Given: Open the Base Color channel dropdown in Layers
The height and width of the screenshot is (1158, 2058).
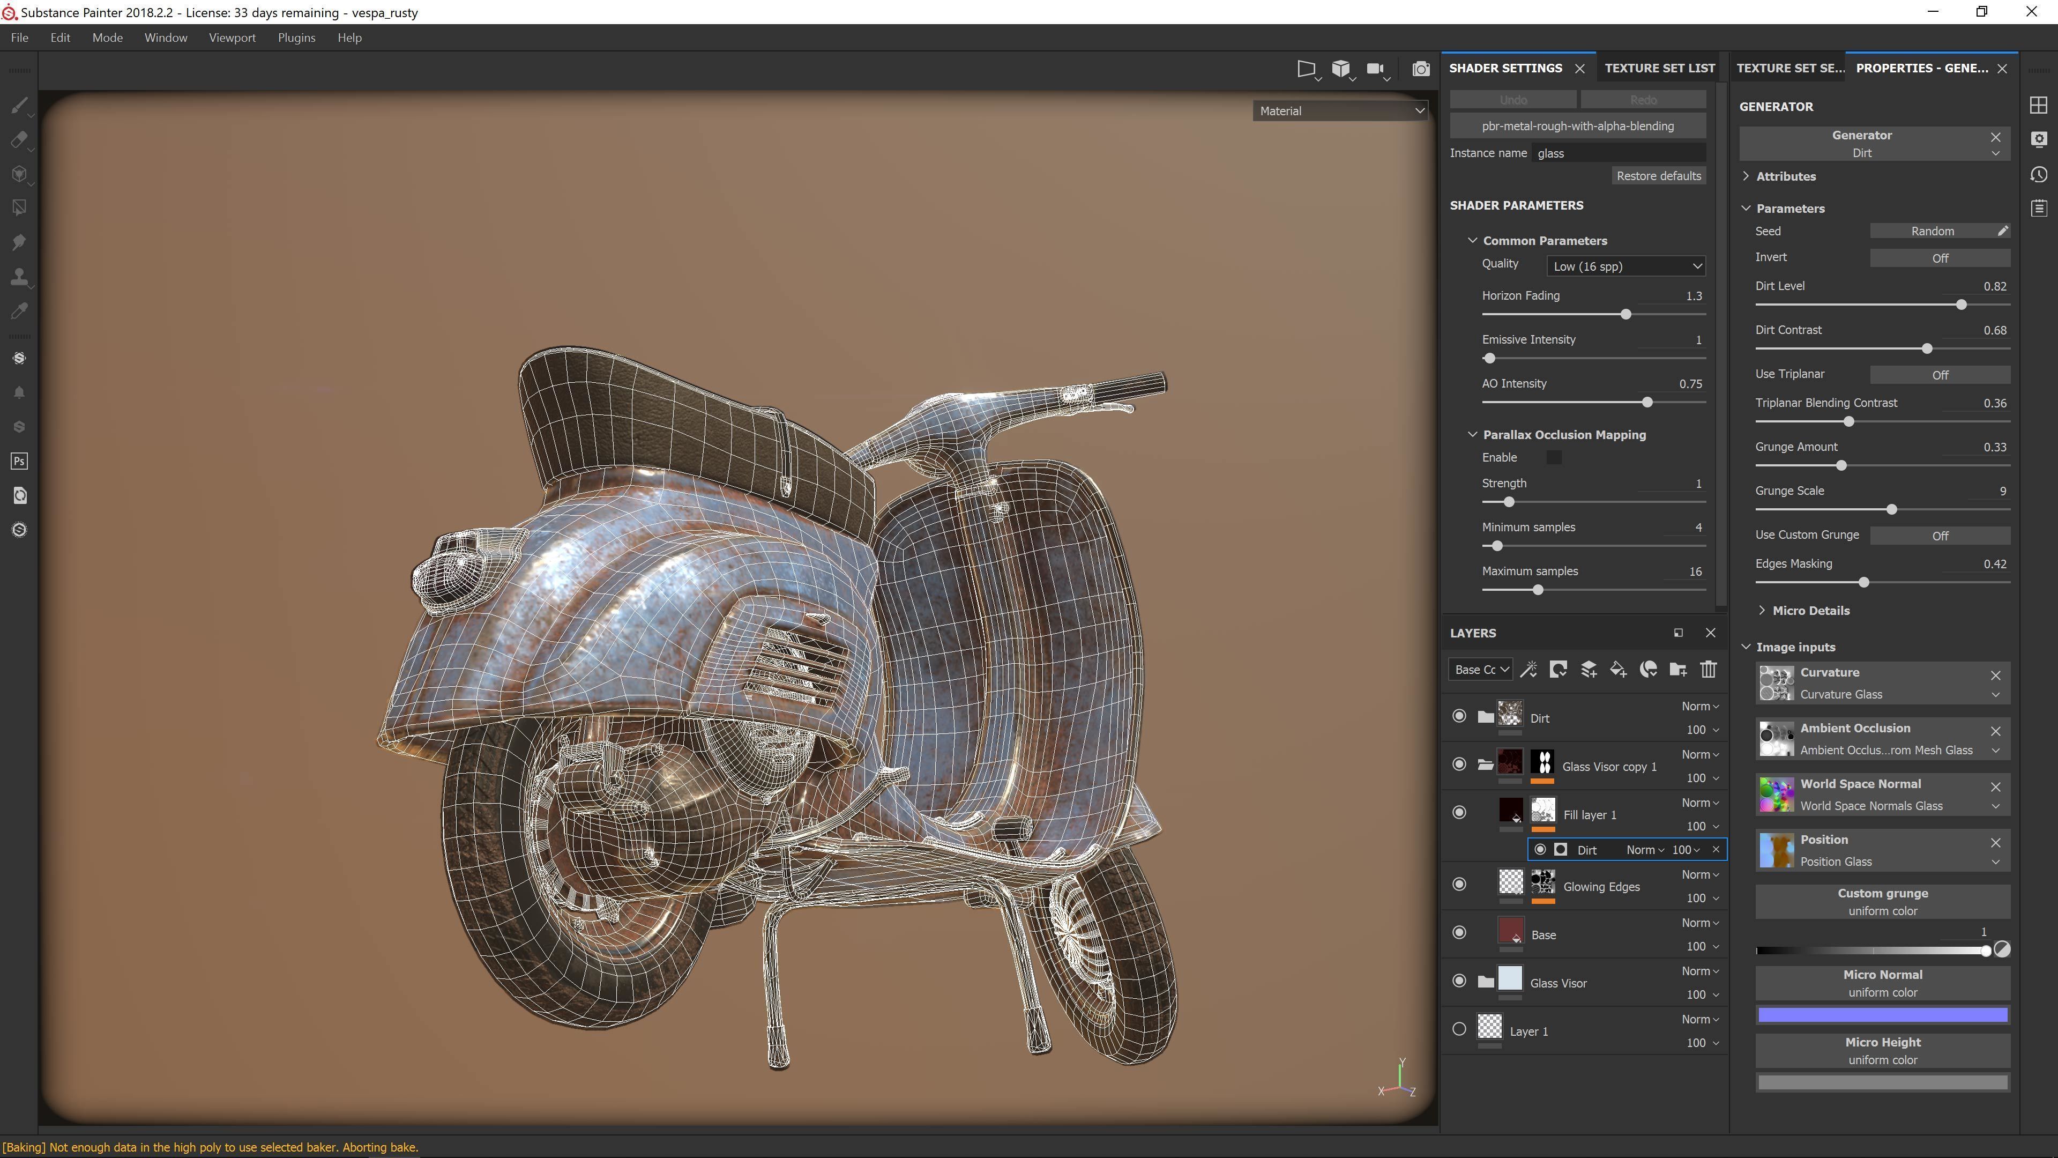Looking at the screenshot, I should point(1480,670).
